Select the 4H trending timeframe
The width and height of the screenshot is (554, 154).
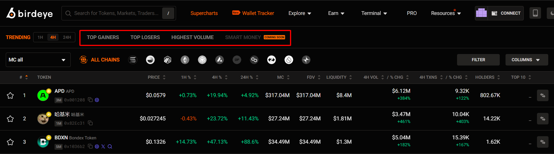pyautogui.click(x=53, y=37)
